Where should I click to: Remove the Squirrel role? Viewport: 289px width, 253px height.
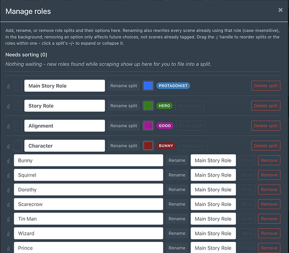coord(269,175)
